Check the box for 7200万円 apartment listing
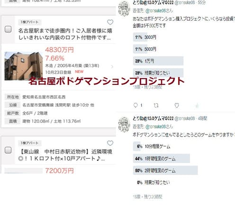235x208 pixels. (8, 150)
